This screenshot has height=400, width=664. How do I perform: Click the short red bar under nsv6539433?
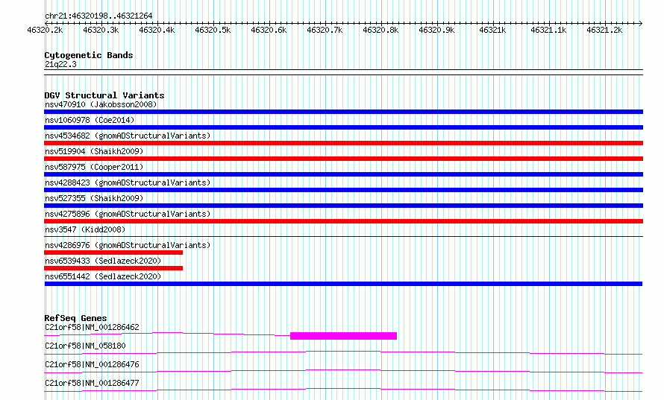tap(113, 268)
